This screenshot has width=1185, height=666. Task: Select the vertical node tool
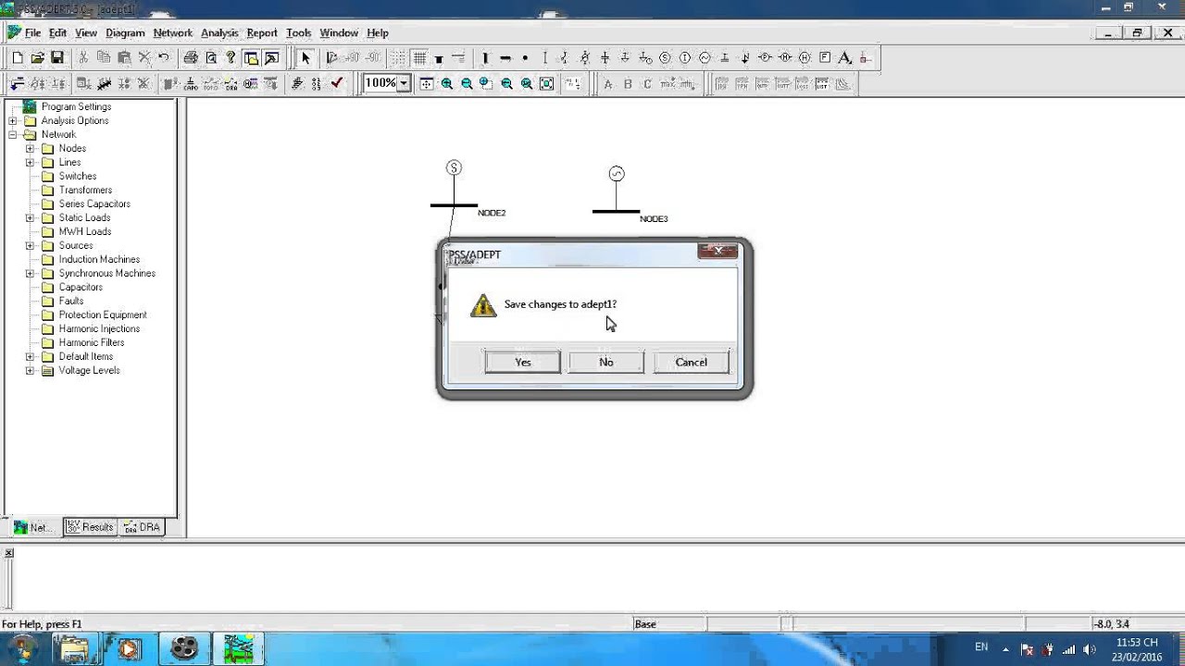coord(485,57)
